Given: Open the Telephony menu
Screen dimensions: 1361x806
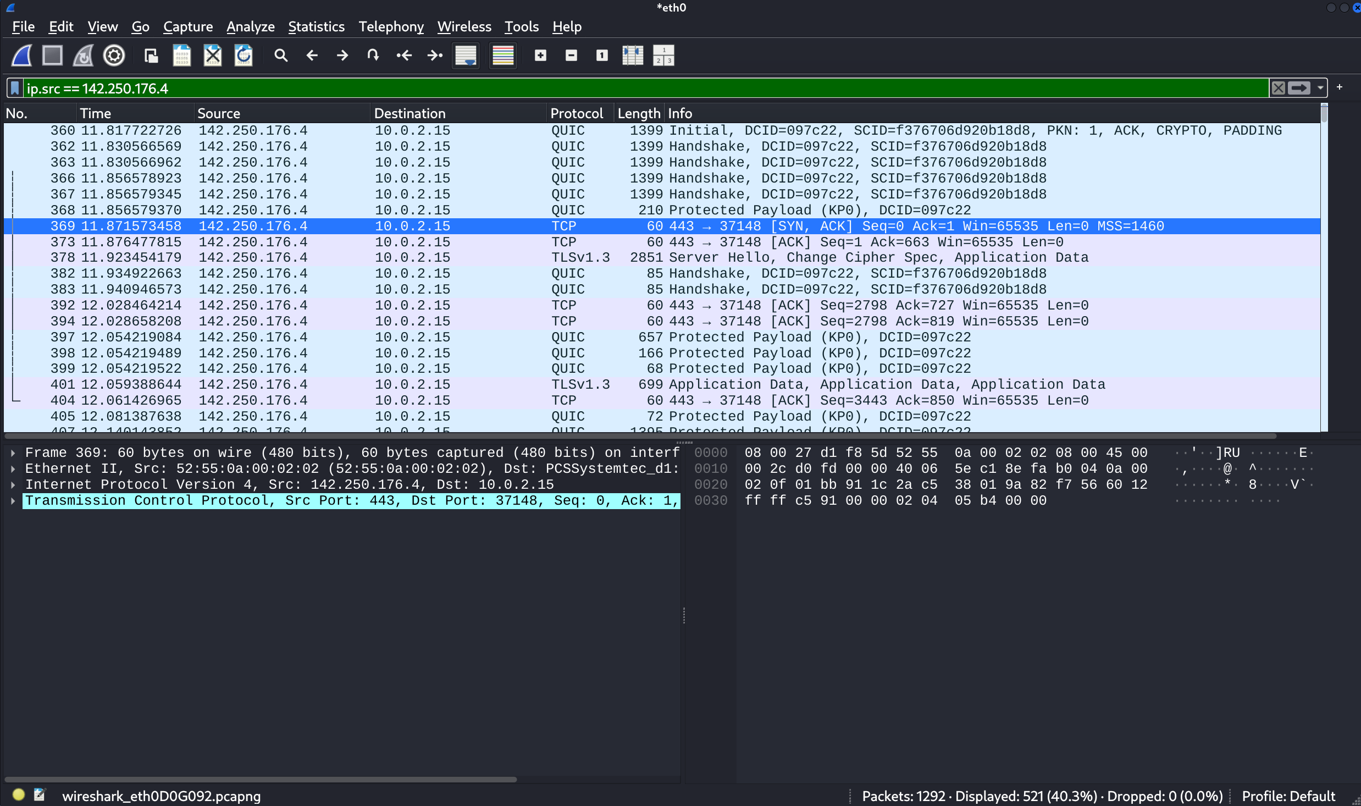Looking at the screenshot, I should point(391,26).
